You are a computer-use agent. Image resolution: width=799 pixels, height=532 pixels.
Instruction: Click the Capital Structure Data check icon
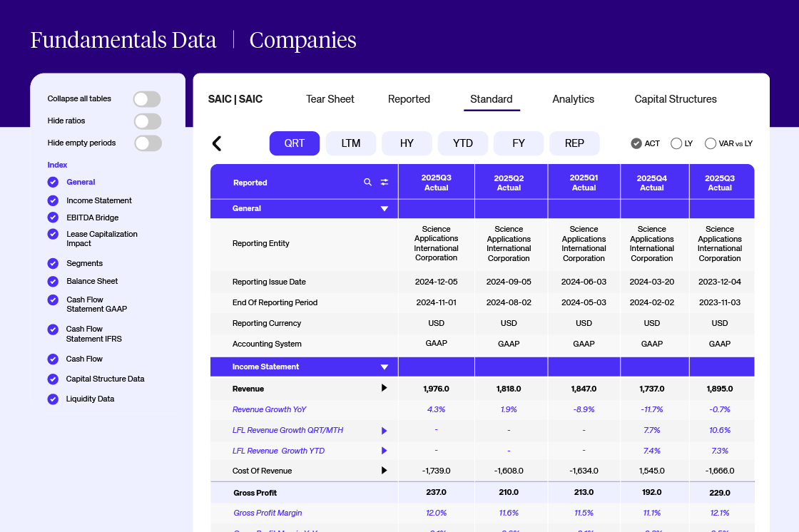pos(53,379)
